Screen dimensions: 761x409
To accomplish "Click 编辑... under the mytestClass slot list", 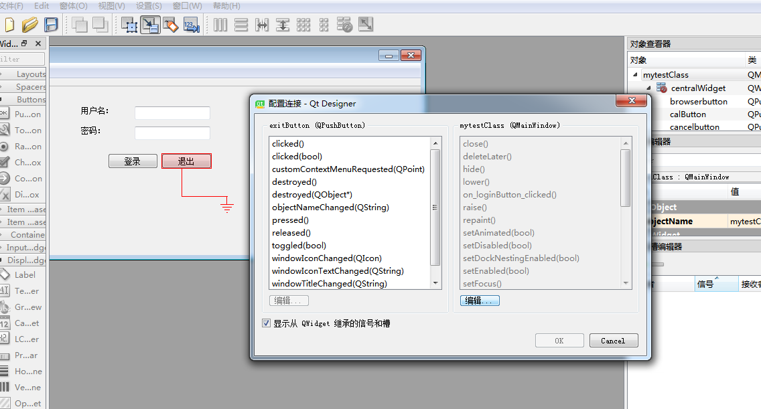I will pyautogui.click(x=480, y=301).
